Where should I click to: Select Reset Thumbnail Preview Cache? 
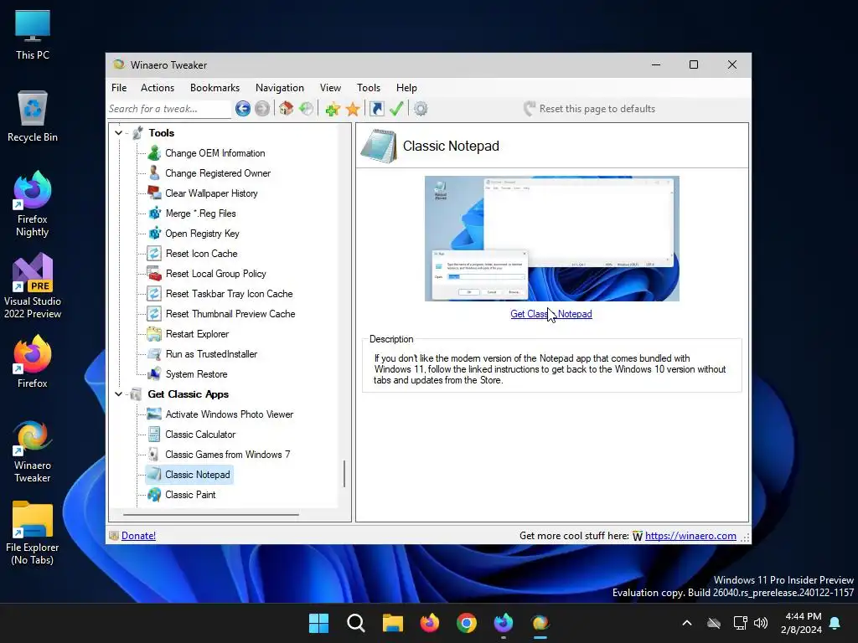(x=230, y=314)
